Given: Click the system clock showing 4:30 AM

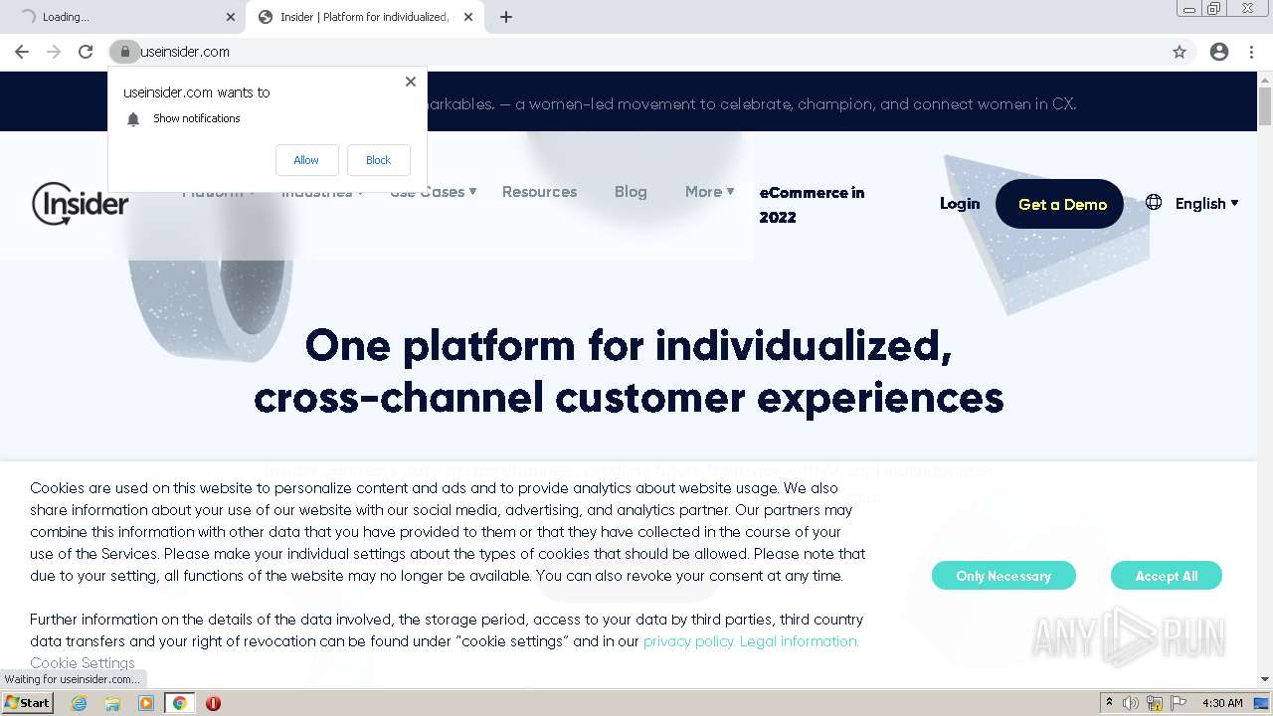Looking at the screenshot, I should [x=1222, y=703].
